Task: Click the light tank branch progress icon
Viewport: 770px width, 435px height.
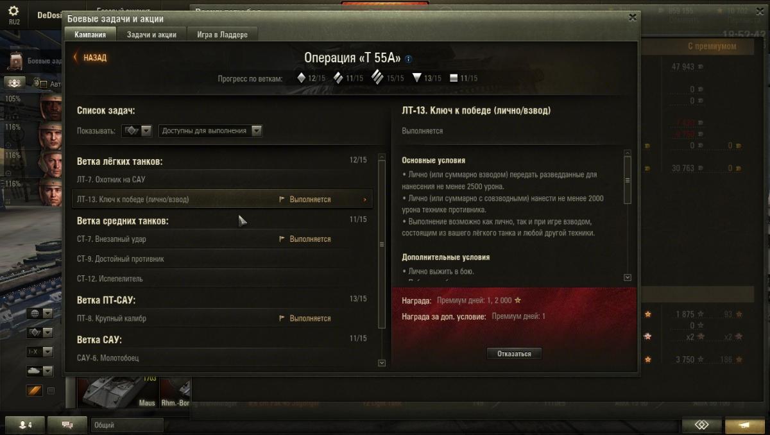Action: tap(302, 78)
